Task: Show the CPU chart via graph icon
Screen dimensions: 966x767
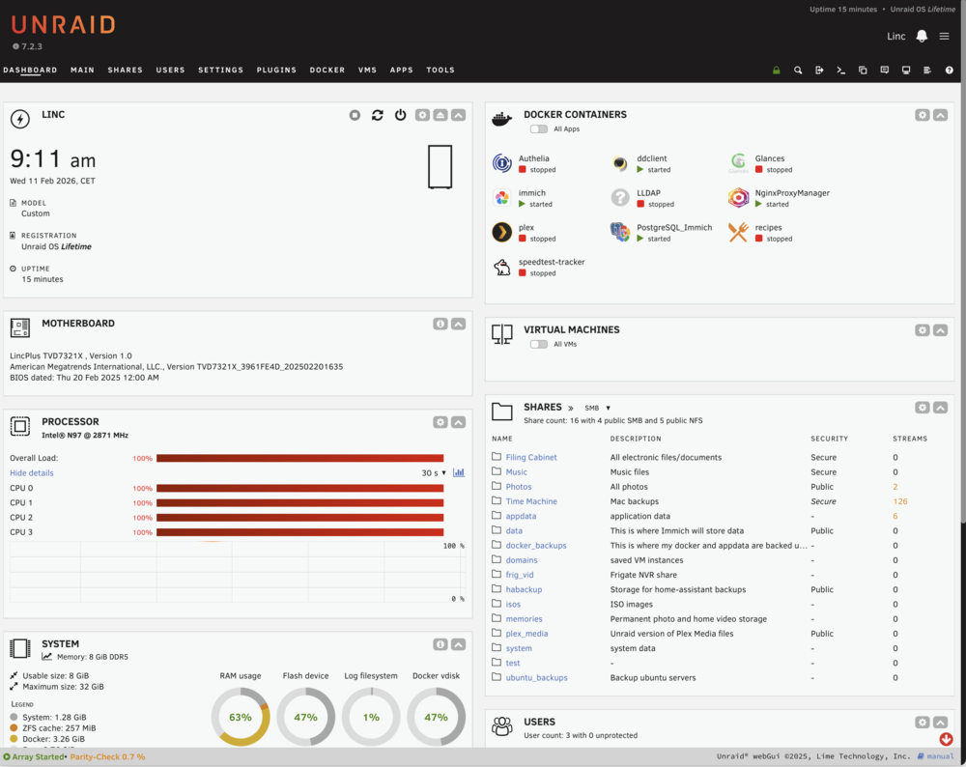Action: pos(458,472)
